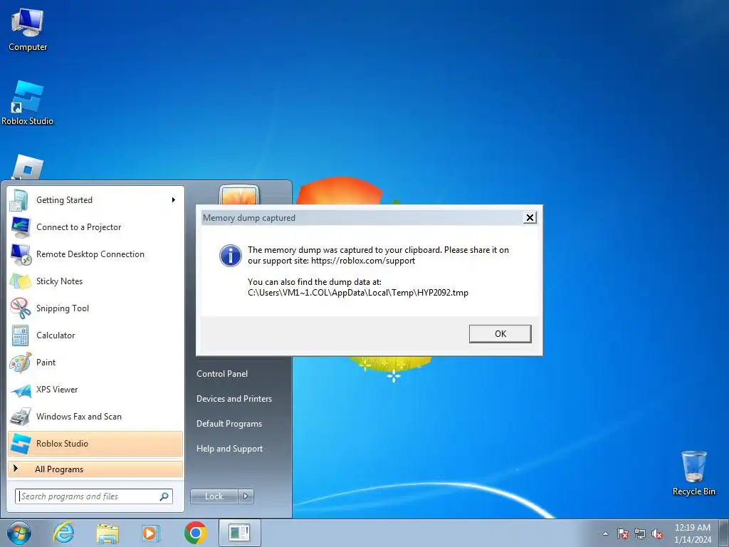Click the Roblox Studio icon in Start menu
729x547 pixels.
[x=21, y=443]
